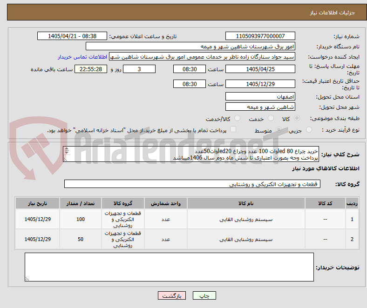
Task: Select the کالا/خدمت radio button
Action: pos(238,118)
